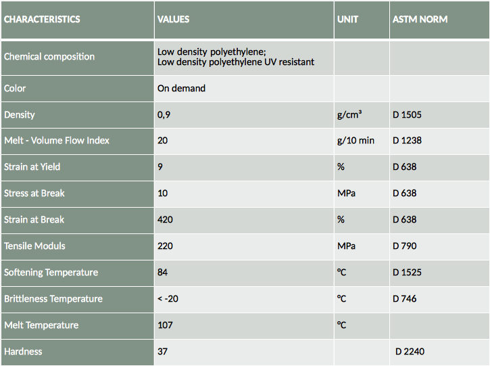
Task: Select the g/cm³ unit cell
Action: coord(349,114)
